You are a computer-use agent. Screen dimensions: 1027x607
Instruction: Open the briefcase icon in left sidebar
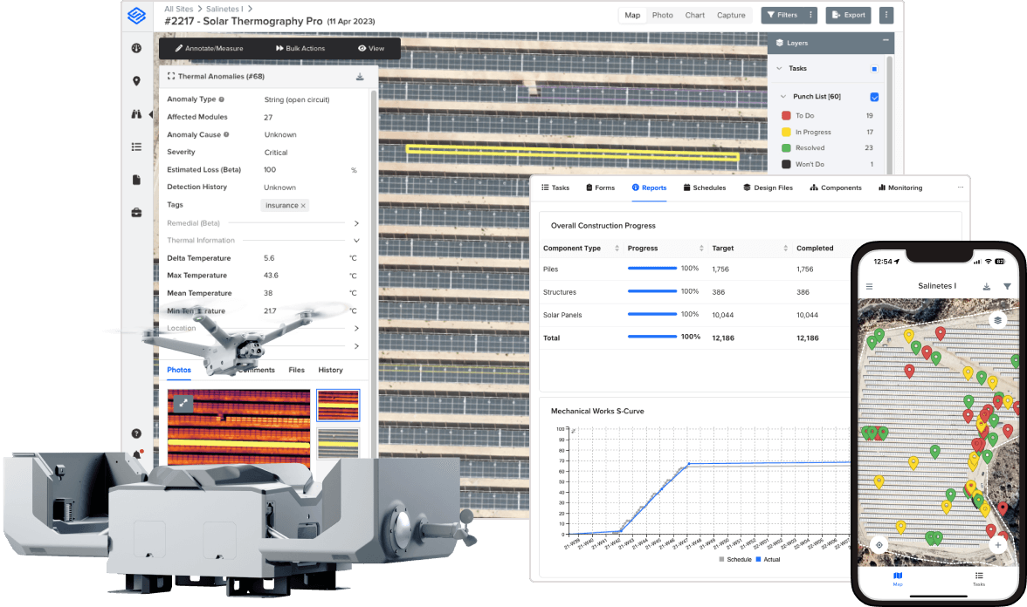pos(136,212)
